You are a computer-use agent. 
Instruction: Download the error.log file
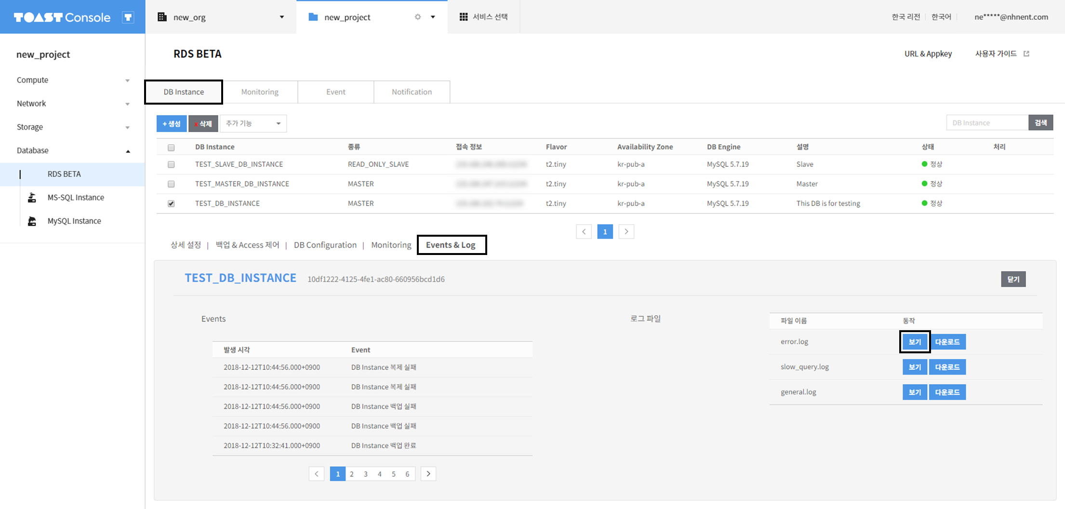click(947, 342)
